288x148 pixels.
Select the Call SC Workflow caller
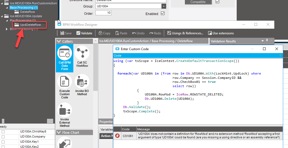pyautogui.click(x=82, y=57)
